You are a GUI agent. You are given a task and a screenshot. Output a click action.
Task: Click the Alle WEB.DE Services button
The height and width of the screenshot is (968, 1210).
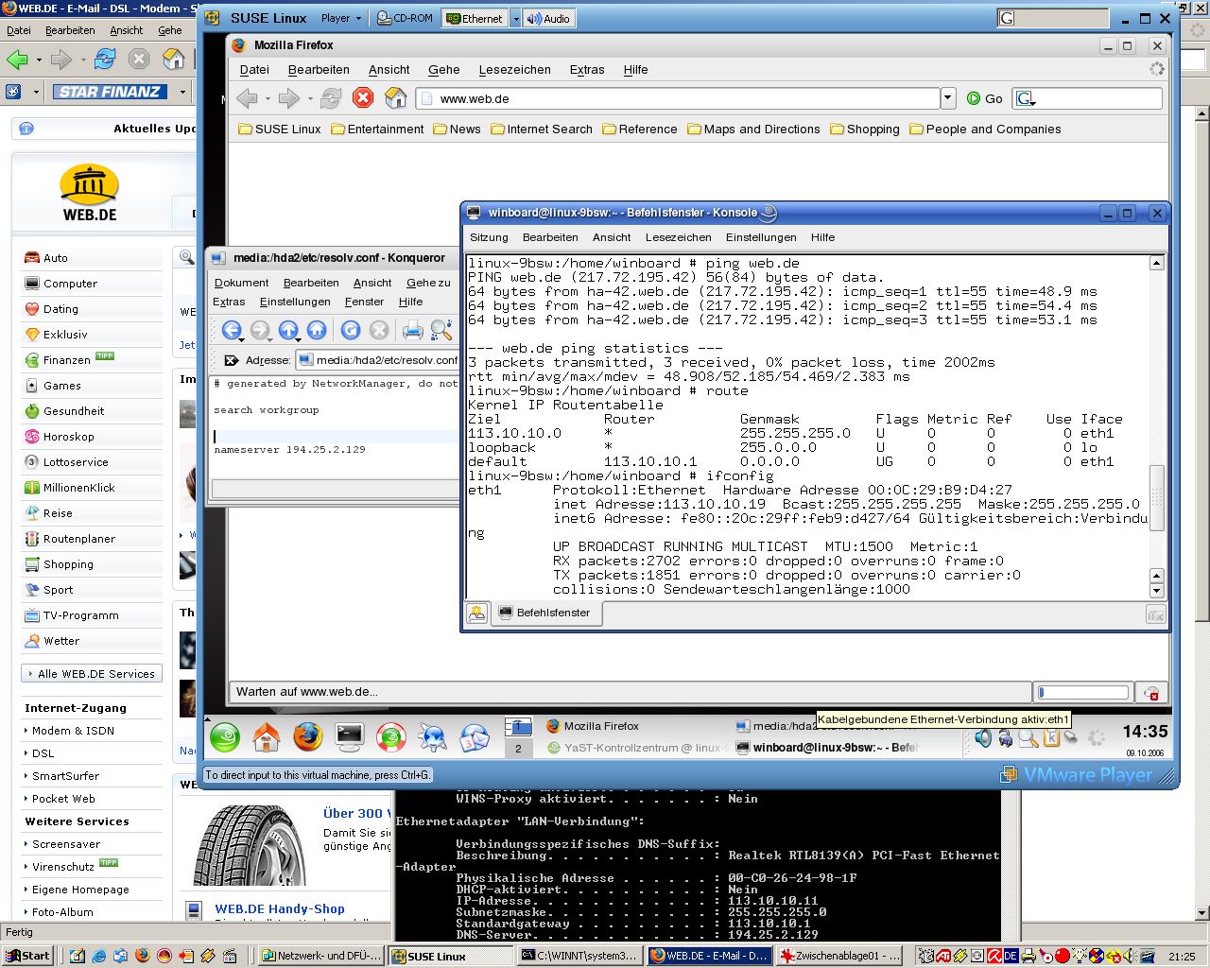[91, 674]
